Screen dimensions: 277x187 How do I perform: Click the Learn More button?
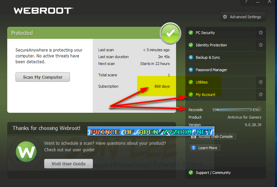tap(205, 148)
